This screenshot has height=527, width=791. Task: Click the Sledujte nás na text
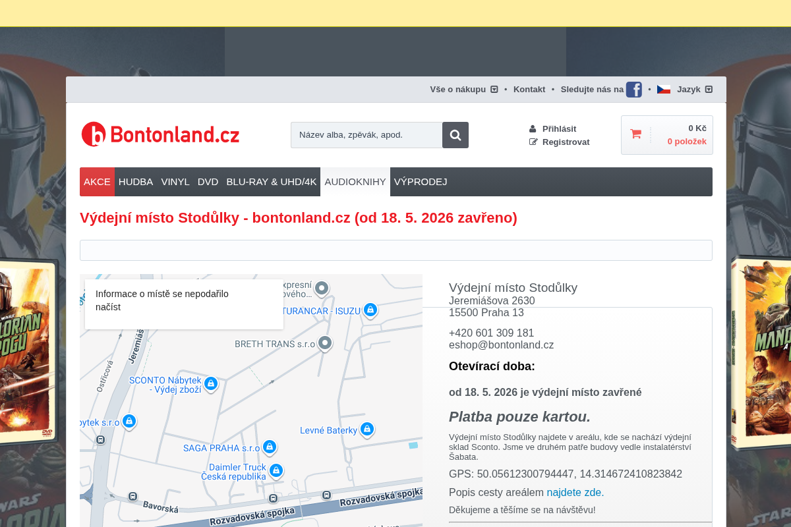point(592,90)
